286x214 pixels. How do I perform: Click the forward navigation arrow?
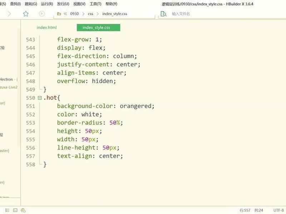(9, 14)
